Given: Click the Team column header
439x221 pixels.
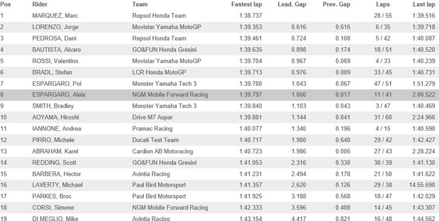Looking at the screenshot, I should [x=140, y=4].
